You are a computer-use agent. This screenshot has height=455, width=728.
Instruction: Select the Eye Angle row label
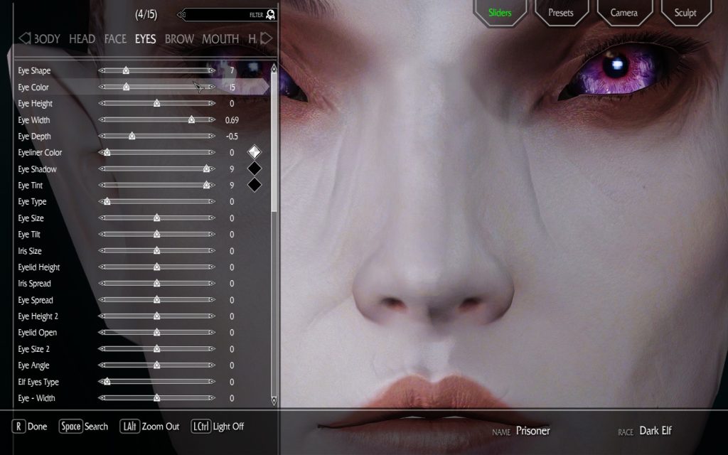[x=33, y=365]
